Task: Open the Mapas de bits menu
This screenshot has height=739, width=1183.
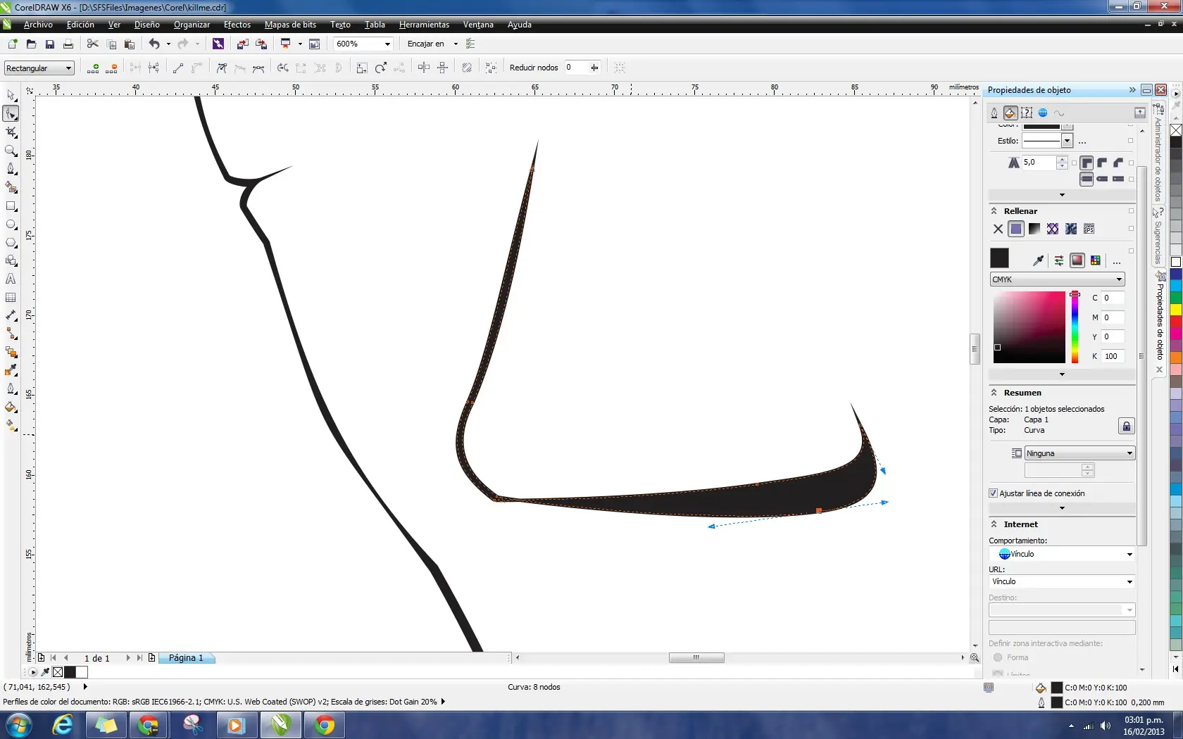Action: pos(290,25)
